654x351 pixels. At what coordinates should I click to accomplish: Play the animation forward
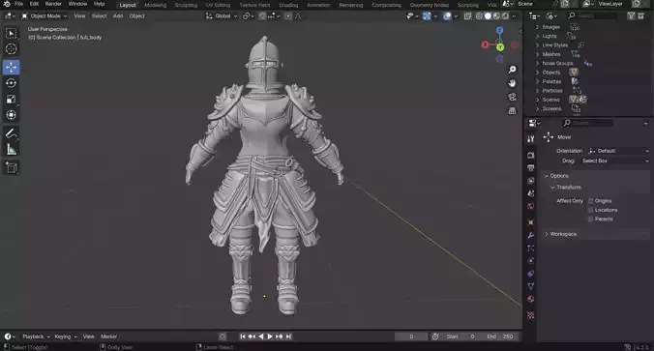[x=270, y=336]
